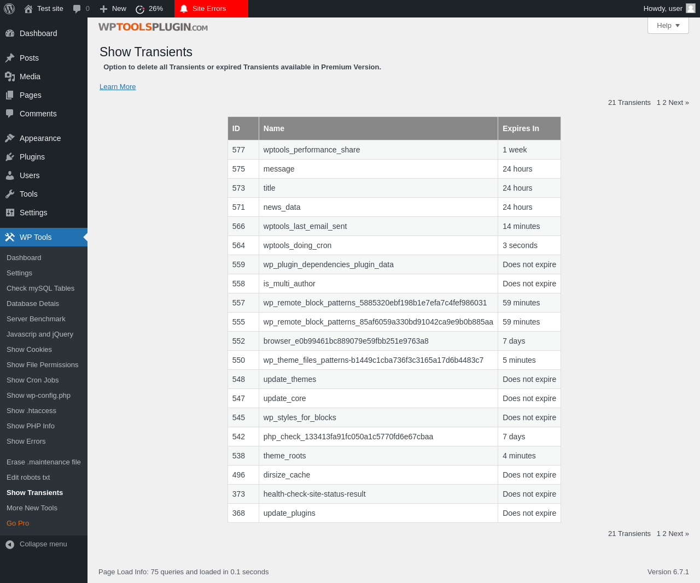700x583 pixels.
Task: Open the comments bubble icon in toolbar
Action: [77, 9]
